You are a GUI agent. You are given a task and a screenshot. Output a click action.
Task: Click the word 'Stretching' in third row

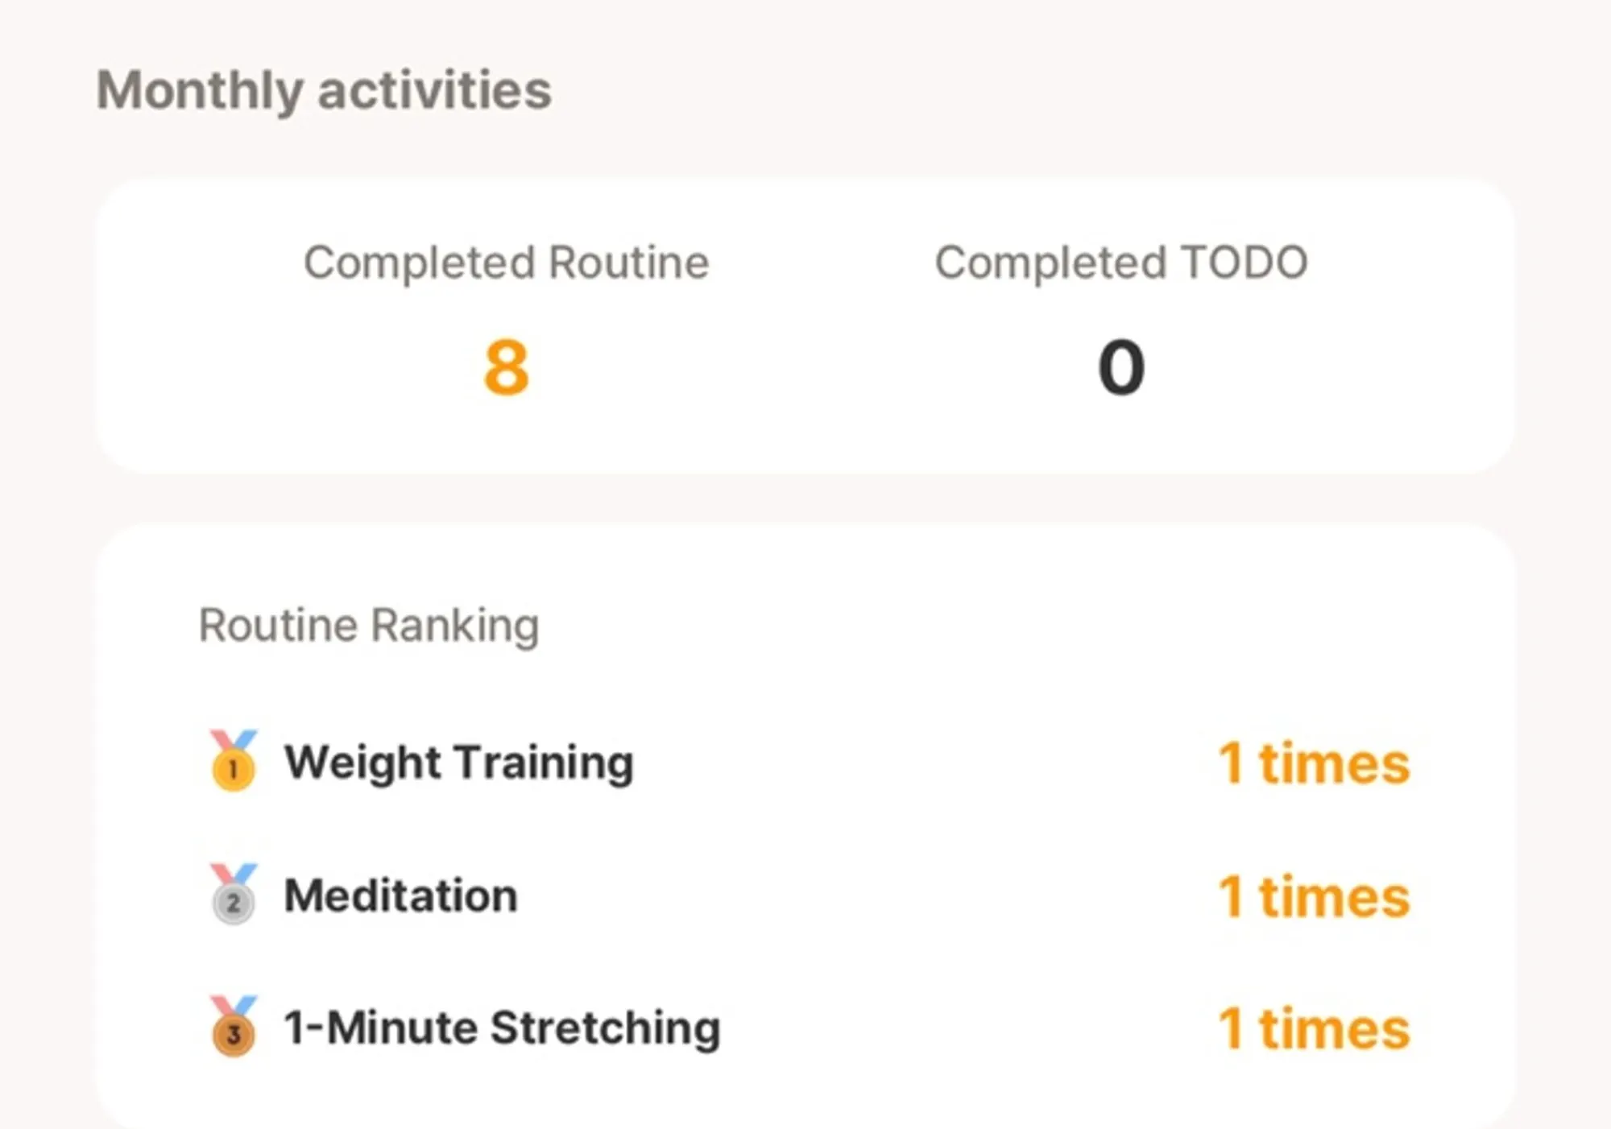coord(605,1028)
